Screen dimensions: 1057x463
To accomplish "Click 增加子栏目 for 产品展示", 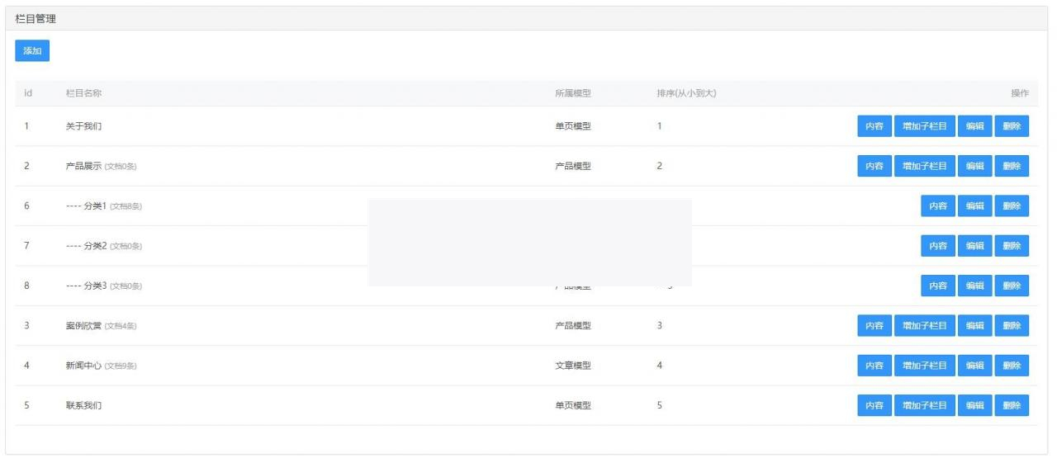I will [x=924, y=166].
